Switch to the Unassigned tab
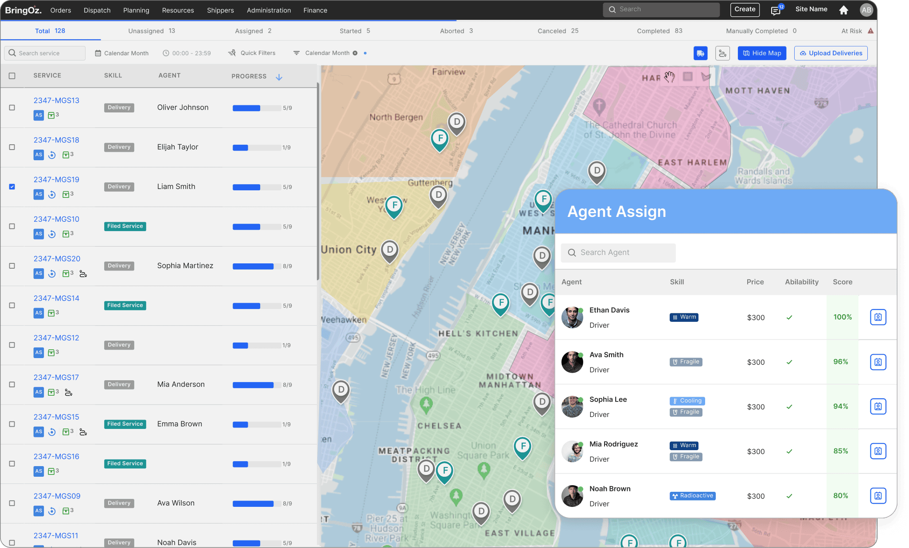 pyautogui.click(x=152, y=31)
